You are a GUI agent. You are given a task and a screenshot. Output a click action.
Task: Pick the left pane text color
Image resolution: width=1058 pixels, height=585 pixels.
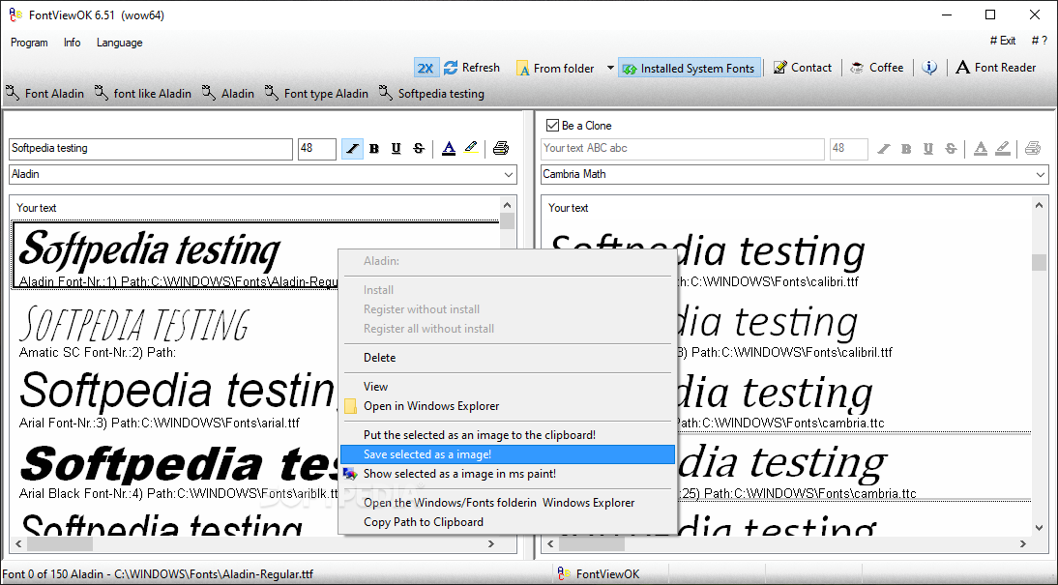tap(449, 149)
